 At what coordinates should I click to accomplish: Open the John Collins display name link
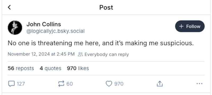(44, 24)
